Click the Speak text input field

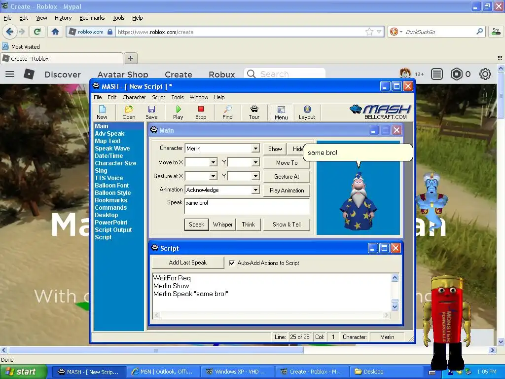click(x=247, y=206)
